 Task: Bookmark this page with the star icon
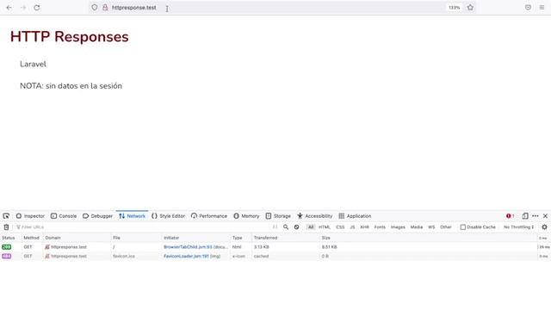[470, 8]
